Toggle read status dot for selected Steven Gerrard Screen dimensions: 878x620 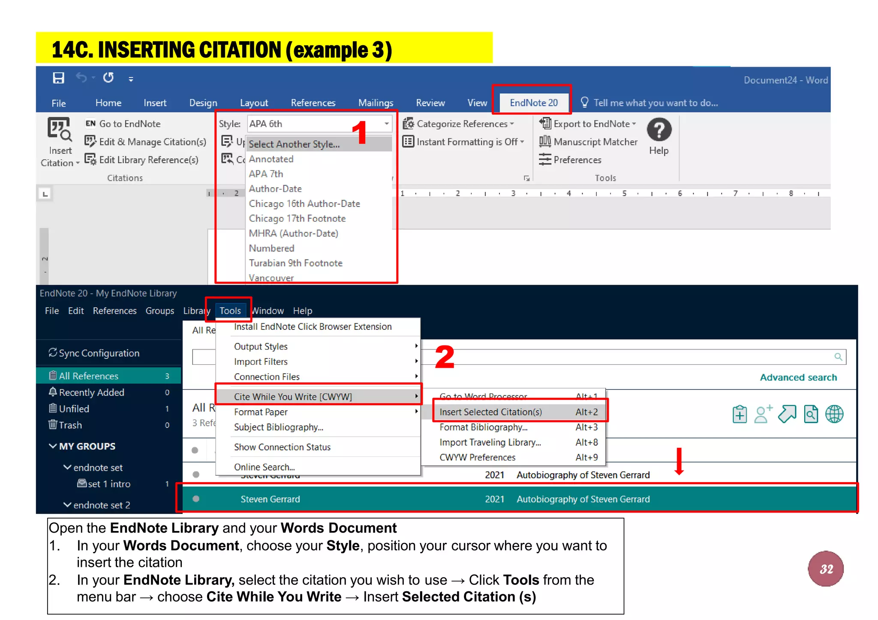click(196, 499)
